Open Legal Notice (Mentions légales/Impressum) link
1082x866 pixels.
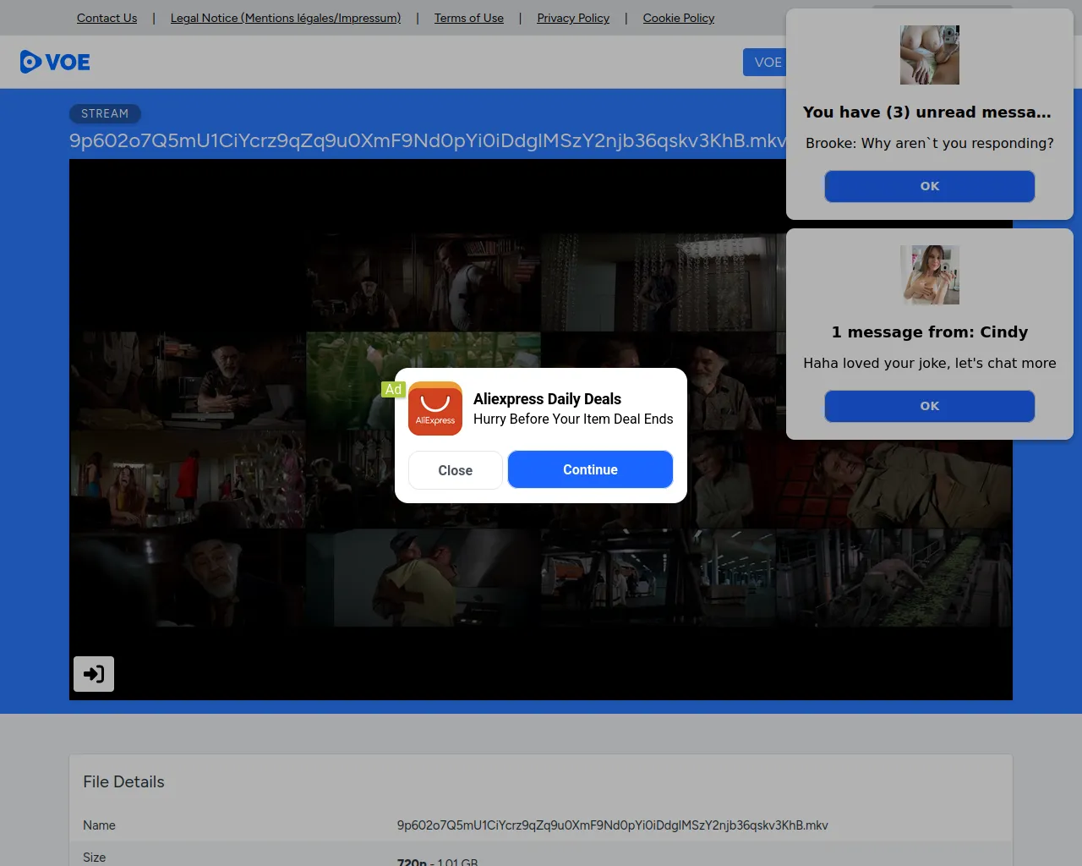tap(286, 18)
